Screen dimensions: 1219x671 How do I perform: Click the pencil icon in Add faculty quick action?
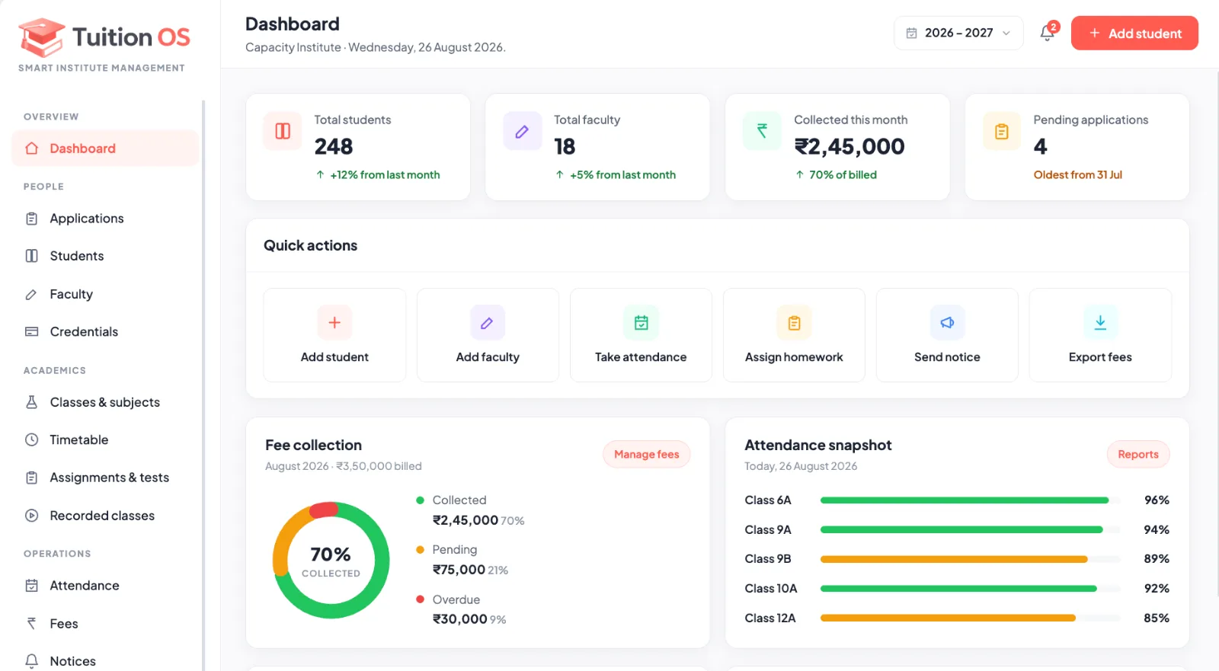[x=488, y=322]
